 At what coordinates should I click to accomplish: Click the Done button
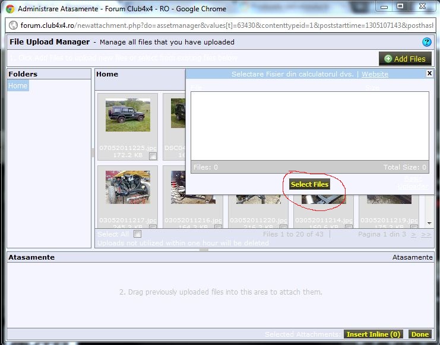point(420,334)
